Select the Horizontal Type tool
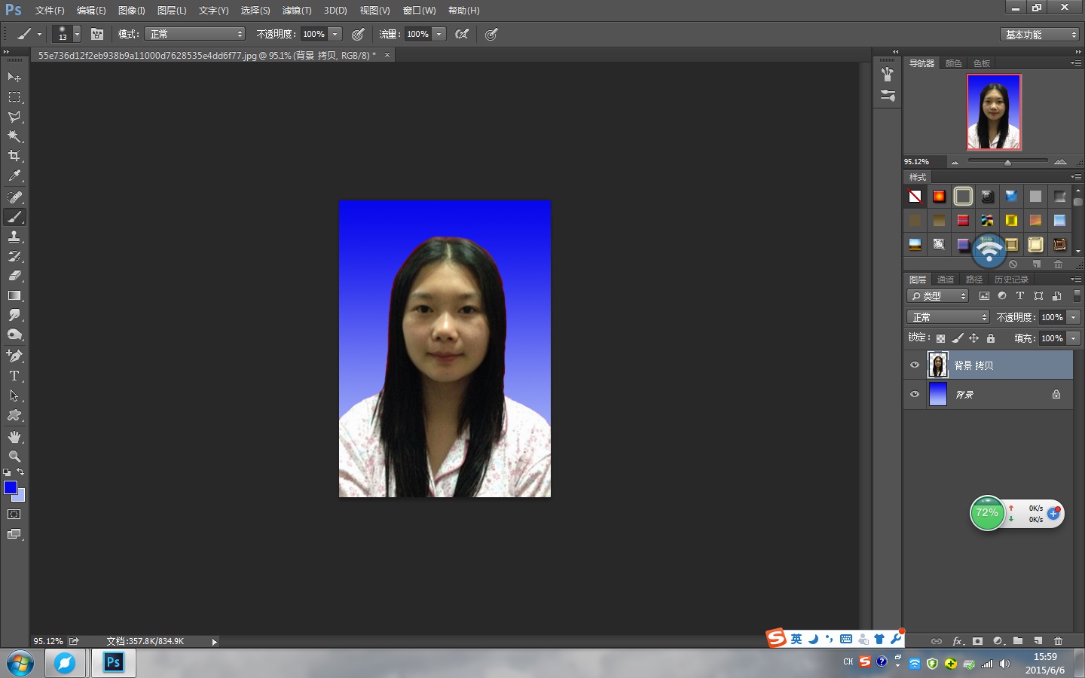1085x678 pixels. pos(14,376)
